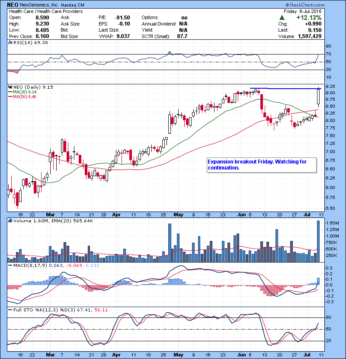Click the Annual Dividend: label
Screen dimensions: 346x359
(x=159, y=24)
